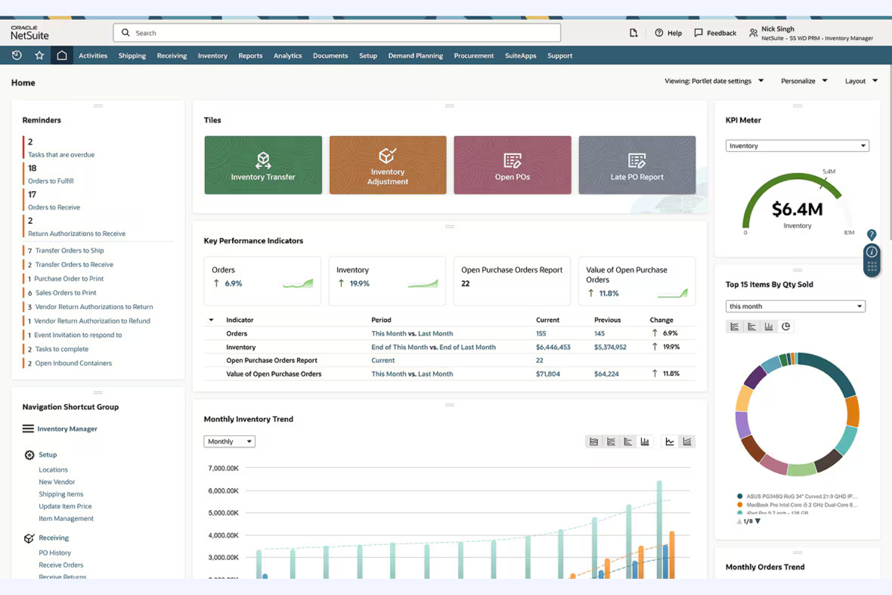892x595 pixels.
Task: Open the Inventory Adjustment tile
Action: (x=388, y=165)
